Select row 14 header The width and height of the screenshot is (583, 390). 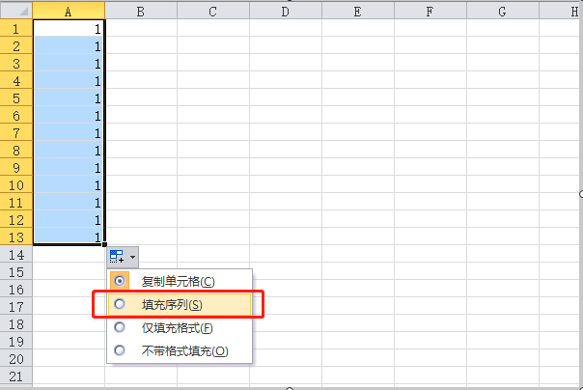click(16, 254)
